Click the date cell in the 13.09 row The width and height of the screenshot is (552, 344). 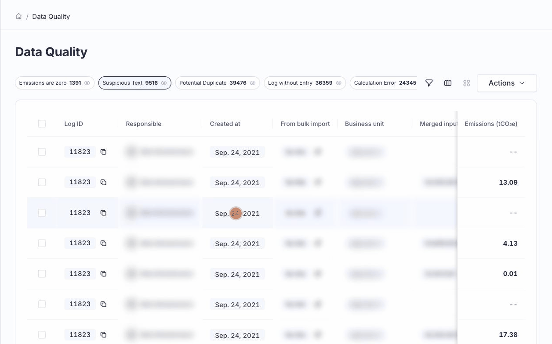(x=237, y=183)
